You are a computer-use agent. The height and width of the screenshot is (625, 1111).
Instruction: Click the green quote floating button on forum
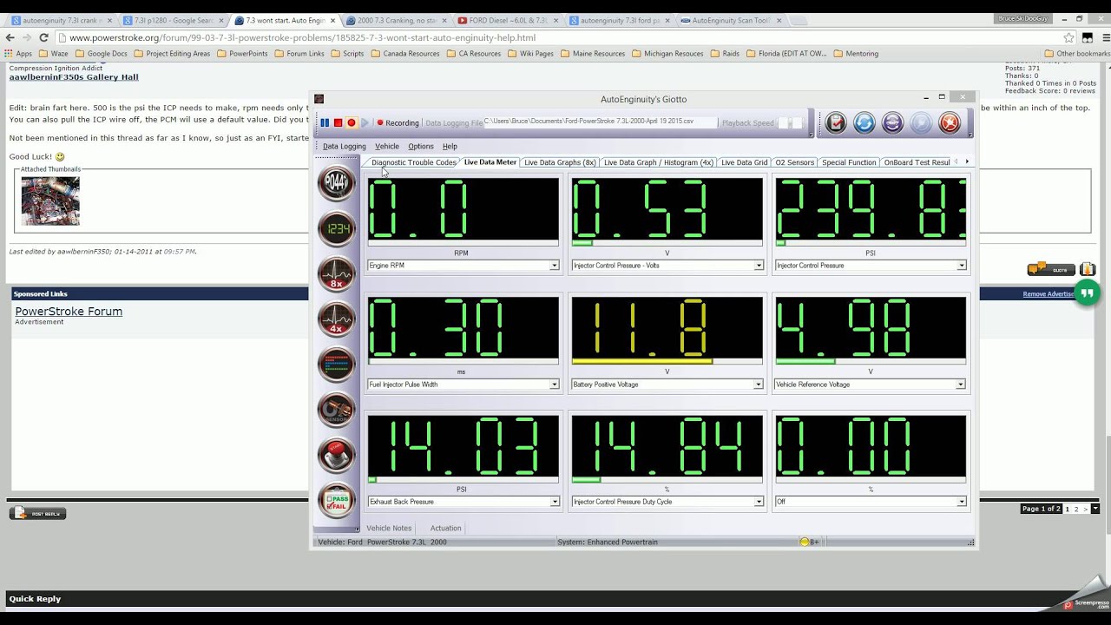click(1087, 293)
